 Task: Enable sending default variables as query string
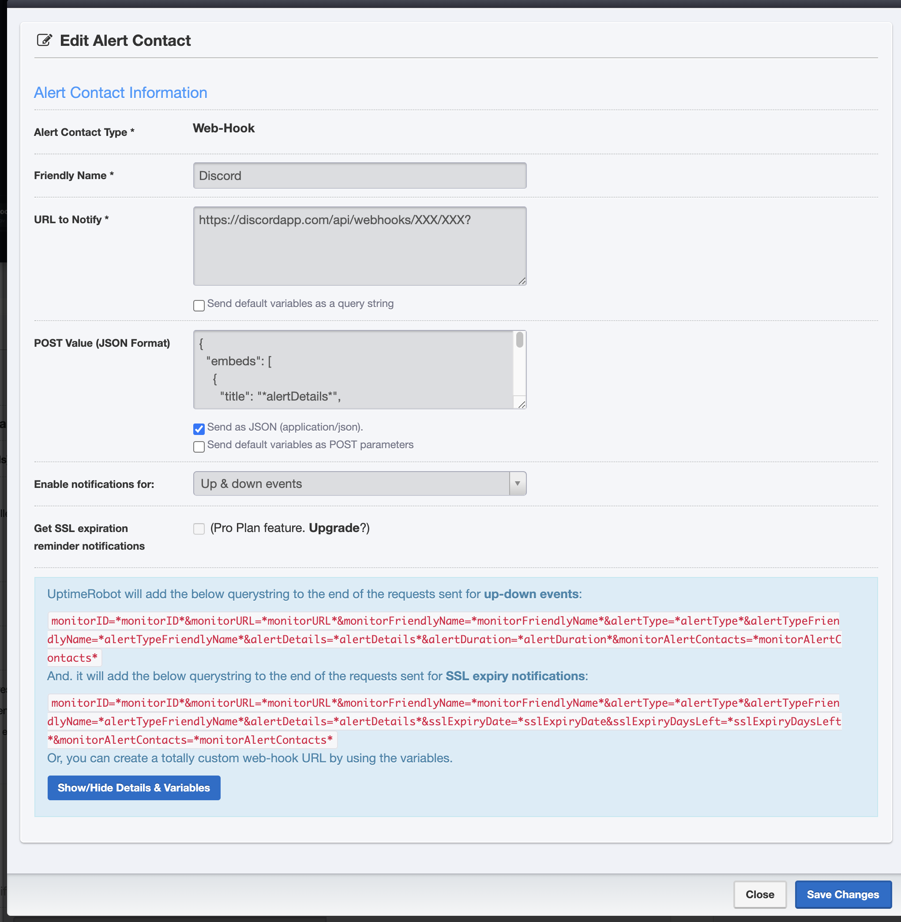(199, 305)
